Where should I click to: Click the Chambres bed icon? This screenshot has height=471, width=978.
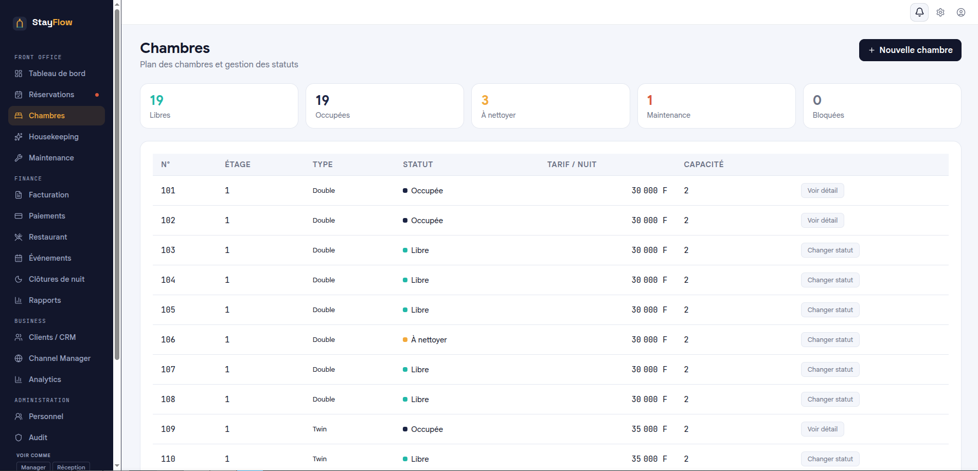(x=19, y=116)
